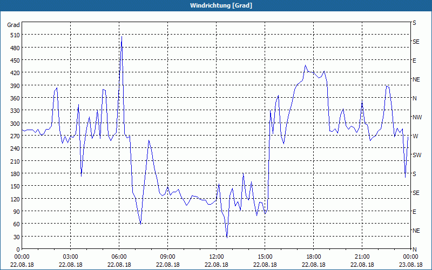Select the 480 y-axis label
Screen dimensions: 432x270
coord(15,48)
